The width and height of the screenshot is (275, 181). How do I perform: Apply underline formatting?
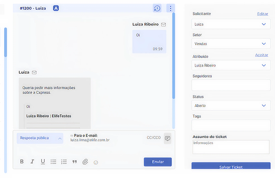tap(43, 161)
